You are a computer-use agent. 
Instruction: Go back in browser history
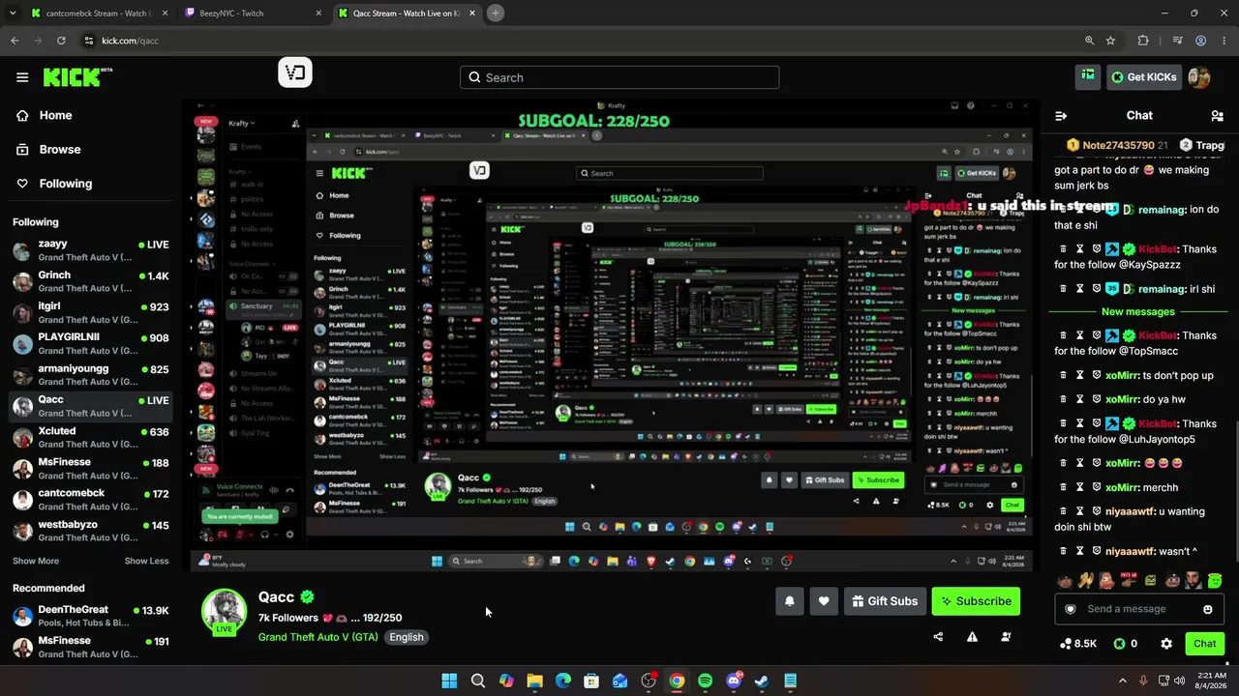pos(15,41)
